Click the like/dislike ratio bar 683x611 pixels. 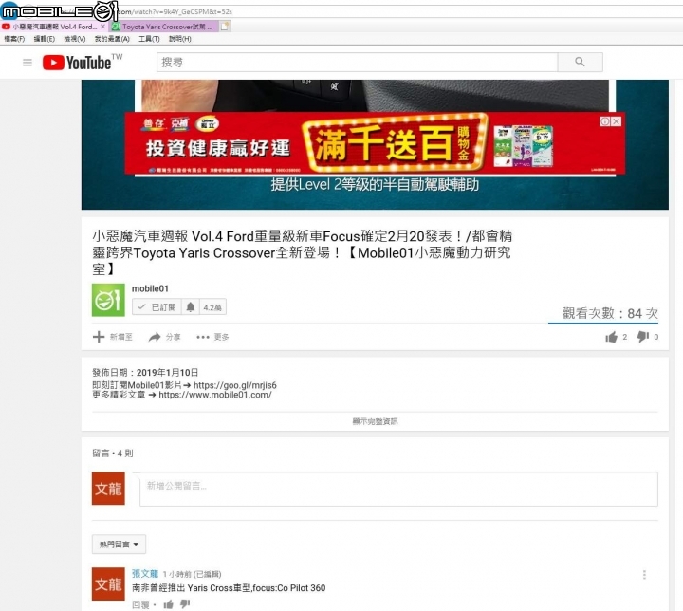coord(603,324)
